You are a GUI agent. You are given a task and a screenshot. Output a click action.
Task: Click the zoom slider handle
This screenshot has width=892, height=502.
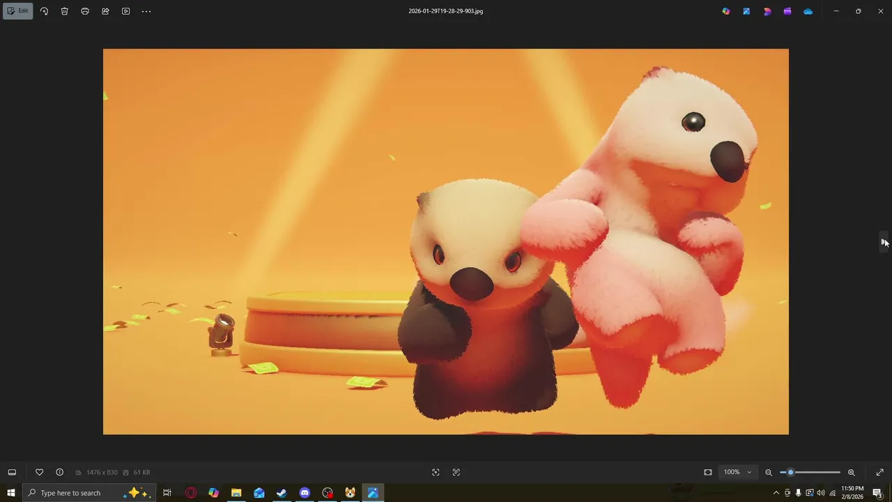[x=790, y=472]
